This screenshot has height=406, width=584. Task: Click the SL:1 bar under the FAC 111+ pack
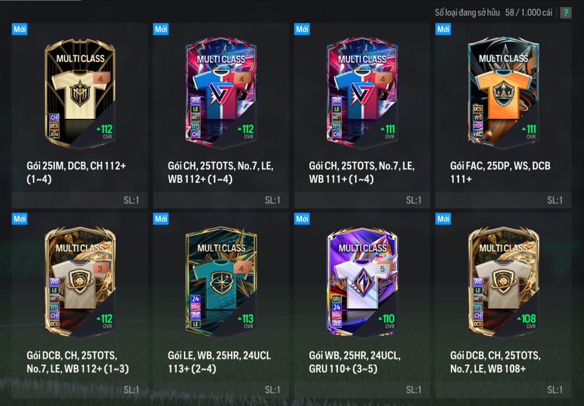[x=503, y=200]
